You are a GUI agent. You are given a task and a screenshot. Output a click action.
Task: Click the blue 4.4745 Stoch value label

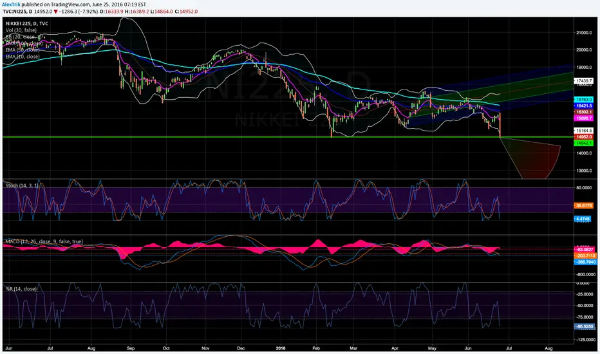(583, 219)
